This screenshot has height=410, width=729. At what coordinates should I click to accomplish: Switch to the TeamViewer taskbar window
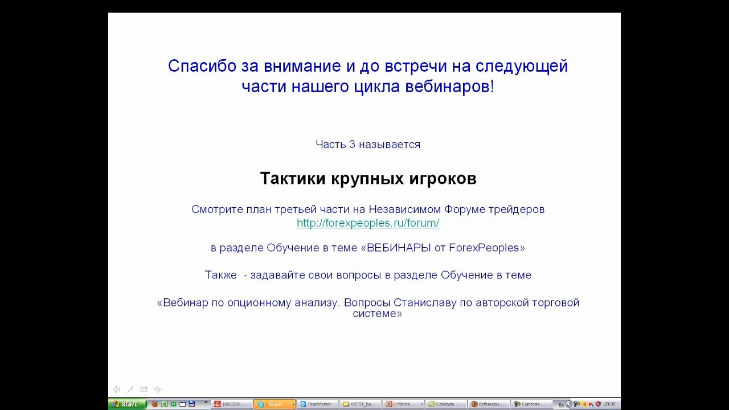pos(318,404)
